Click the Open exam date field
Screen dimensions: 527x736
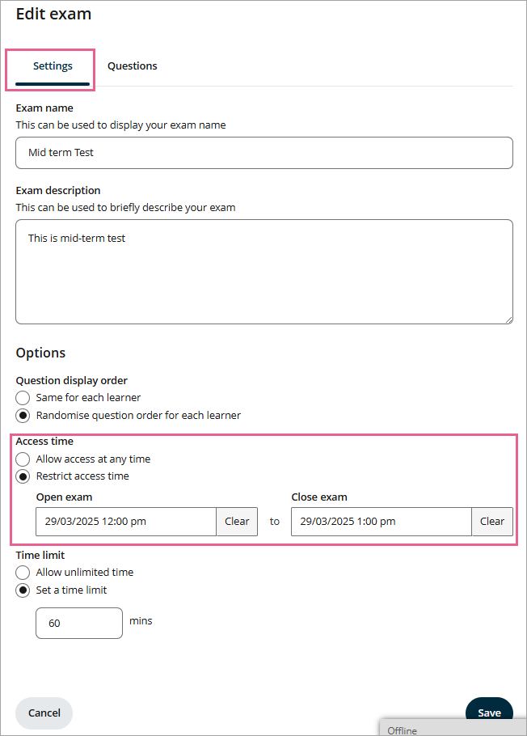pos(126,522)
